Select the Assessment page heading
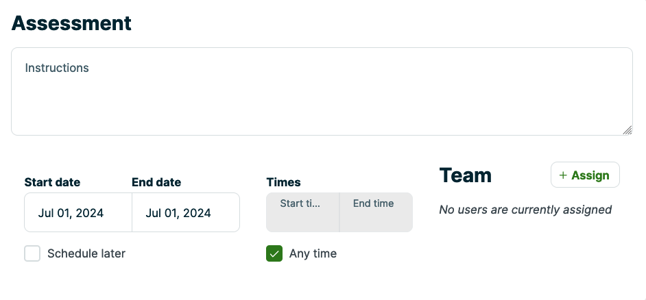The height and width of the screenshot is (300, 646). tap(71, 23)
